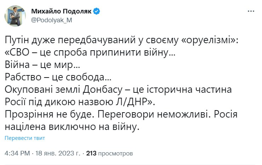
Task: Click the display name Михайло Подоляк
Action: click(x=62, y=11)
